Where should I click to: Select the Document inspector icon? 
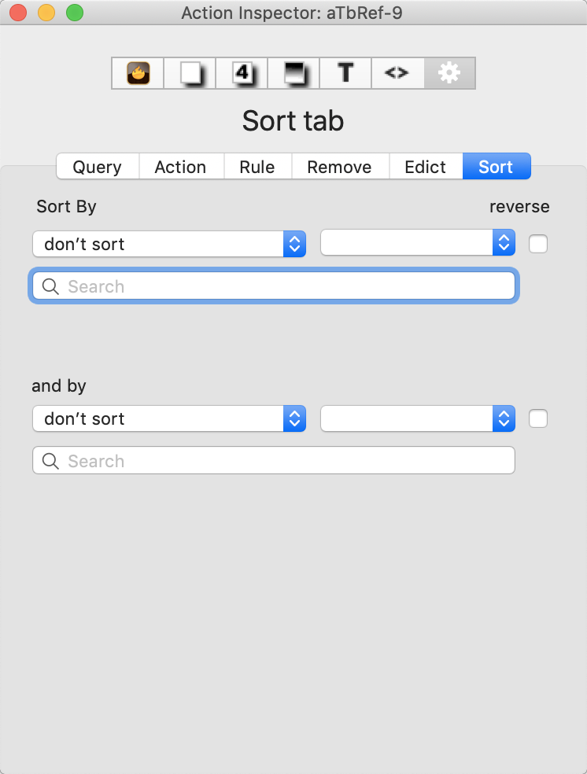(x=189, y=73)
